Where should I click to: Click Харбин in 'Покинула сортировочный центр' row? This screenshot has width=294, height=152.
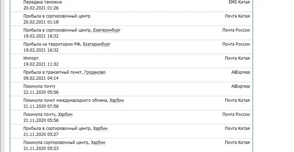(98, 143)
